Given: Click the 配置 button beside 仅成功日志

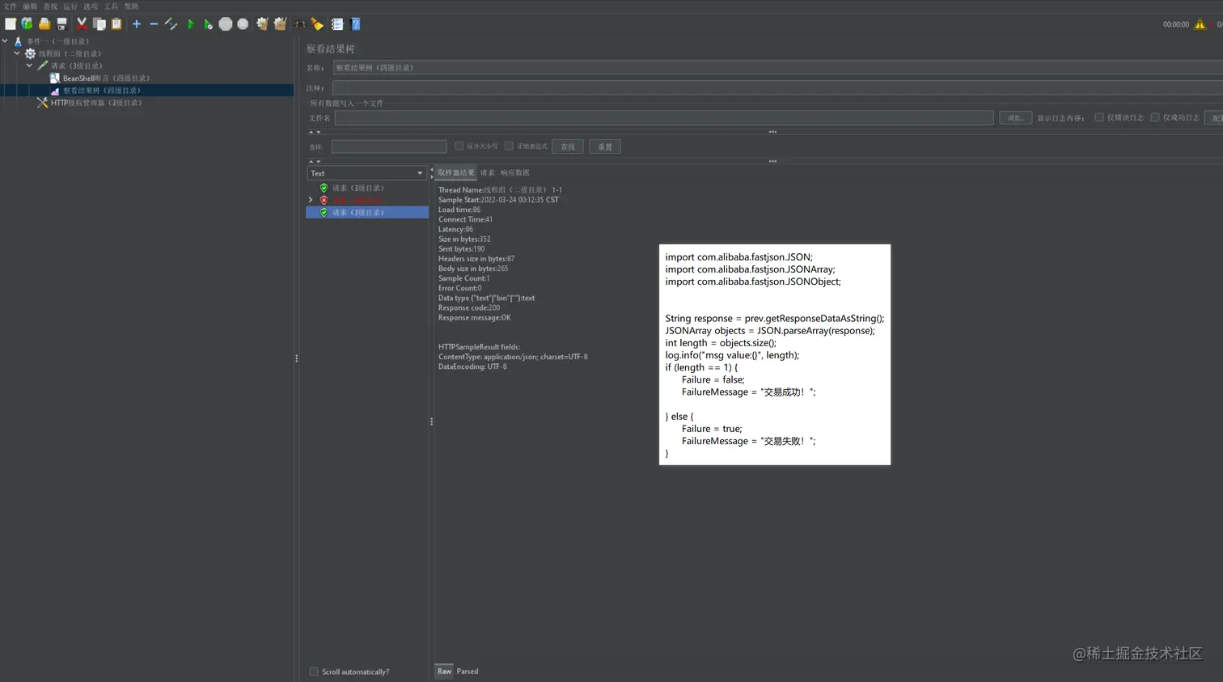Looking at the screenshot, I should pyautogui.click(x=1214, y=118).
